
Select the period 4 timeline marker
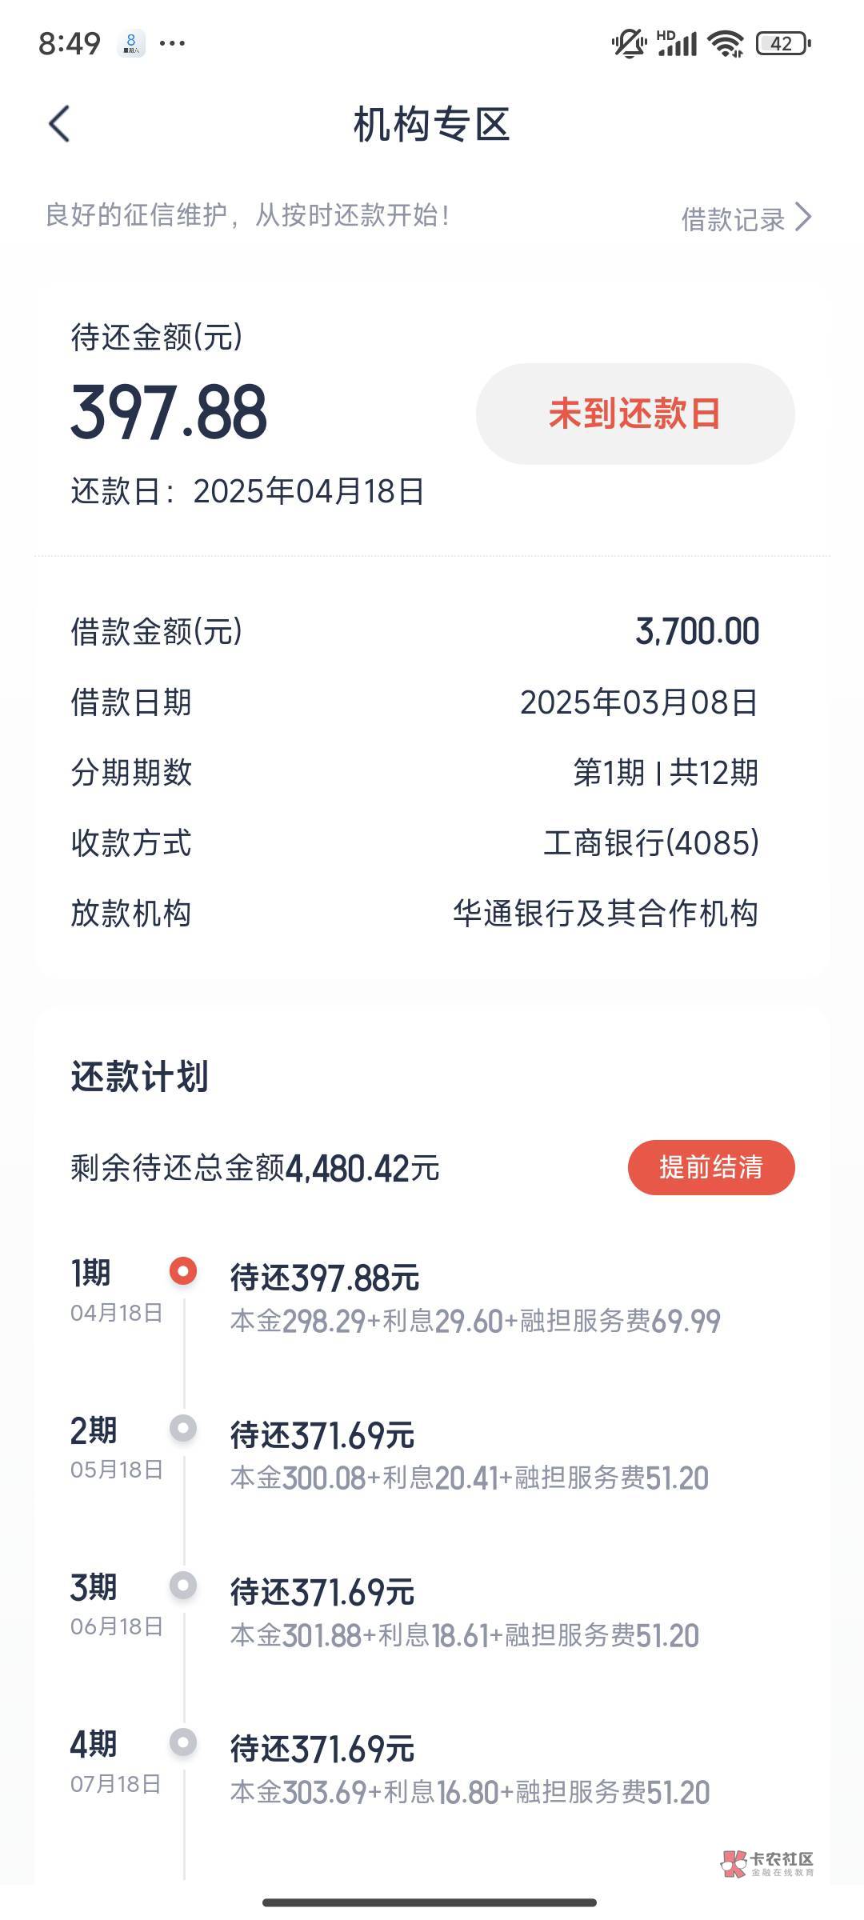pyautogui.click(x=183, y=1742)
